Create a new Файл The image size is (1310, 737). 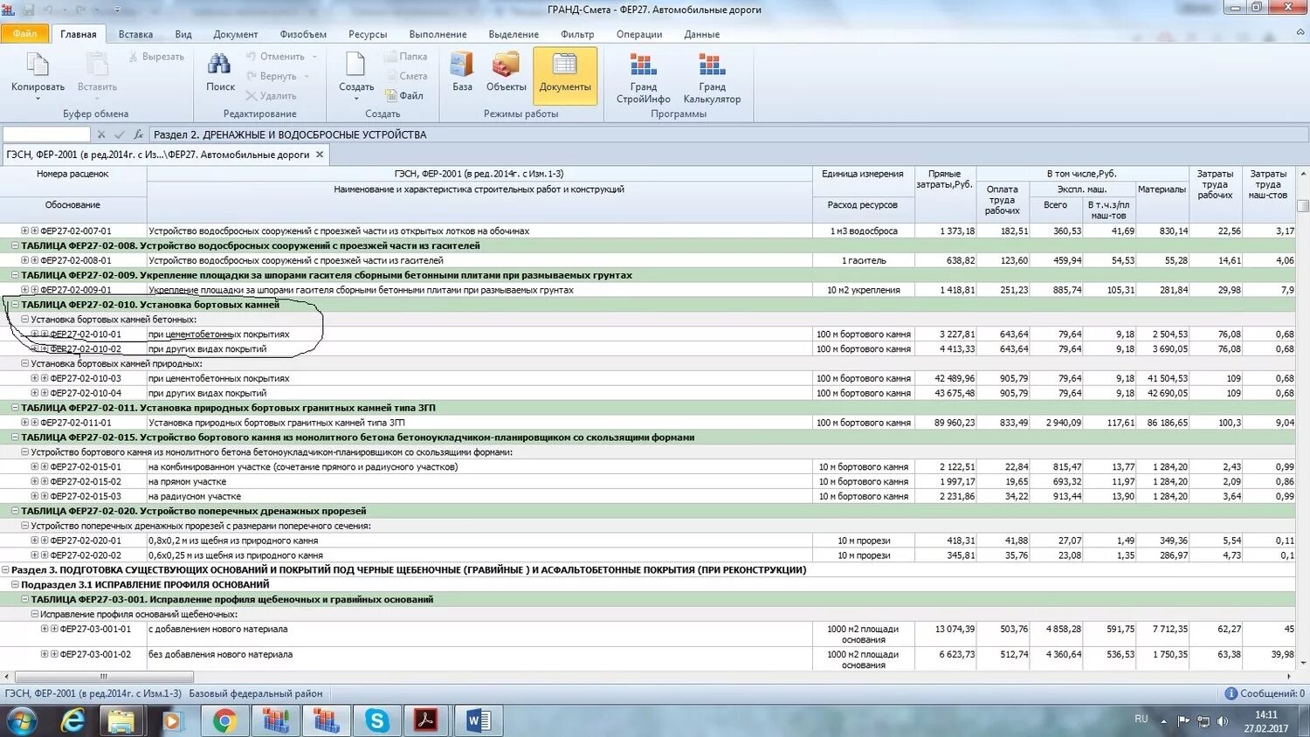pos(404,95)
